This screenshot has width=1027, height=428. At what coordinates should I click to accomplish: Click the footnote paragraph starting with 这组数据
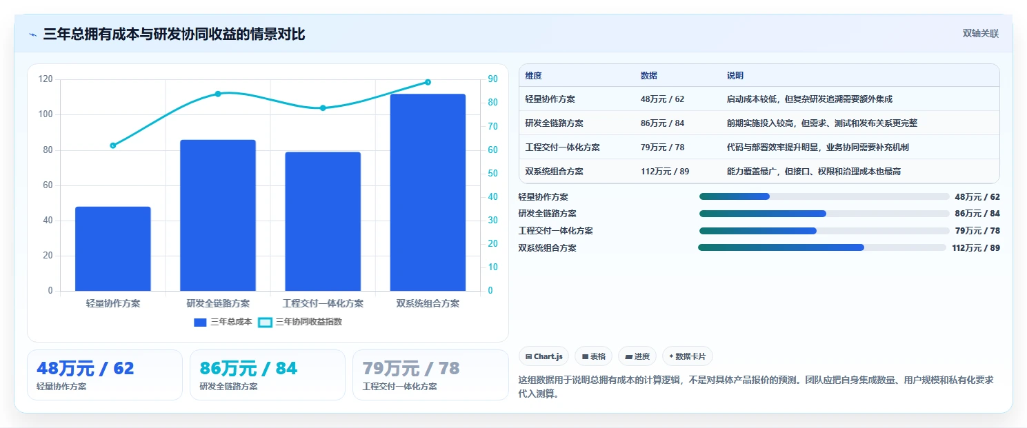tap(756, 387)
